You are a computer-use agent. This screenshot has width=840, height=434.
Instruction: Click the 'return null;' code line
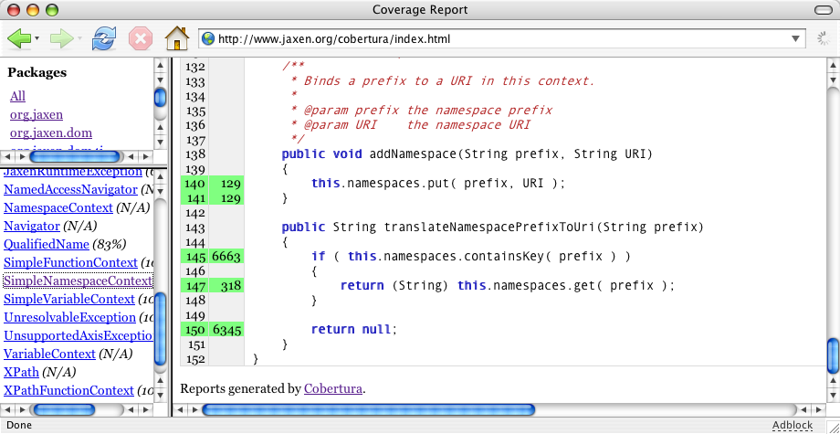354,330
